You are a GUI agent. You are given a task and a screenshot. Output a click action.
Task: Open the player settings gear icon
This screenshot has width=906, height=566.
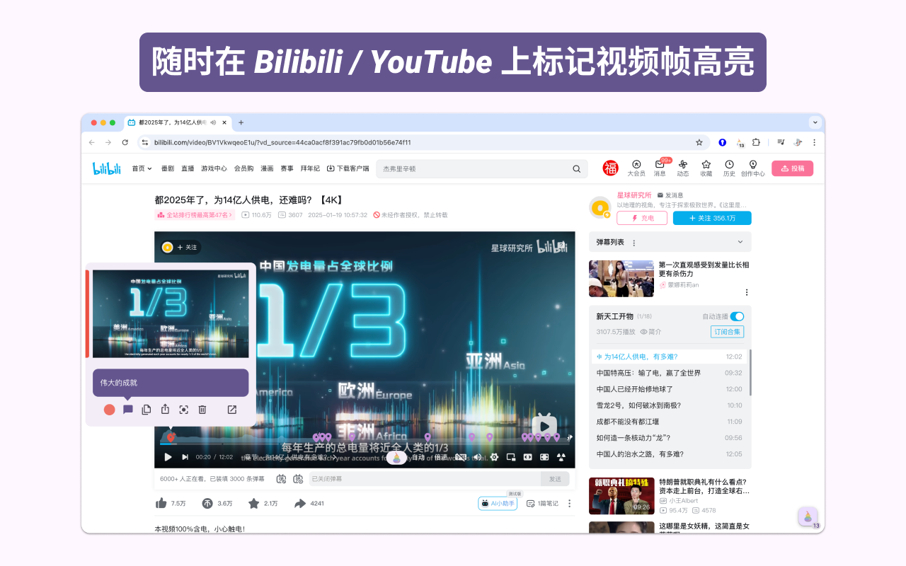494,457
